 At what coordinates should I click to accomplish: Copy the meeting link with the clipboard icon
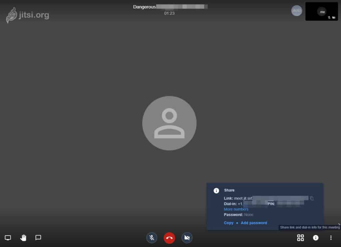coord(312,198)
